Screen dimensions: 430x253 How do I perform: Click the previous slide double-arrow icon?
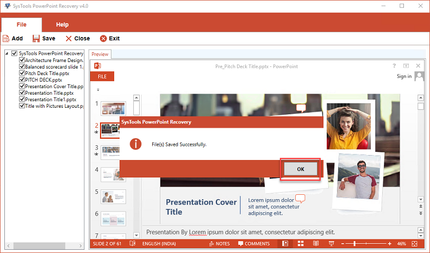[421, 206]
